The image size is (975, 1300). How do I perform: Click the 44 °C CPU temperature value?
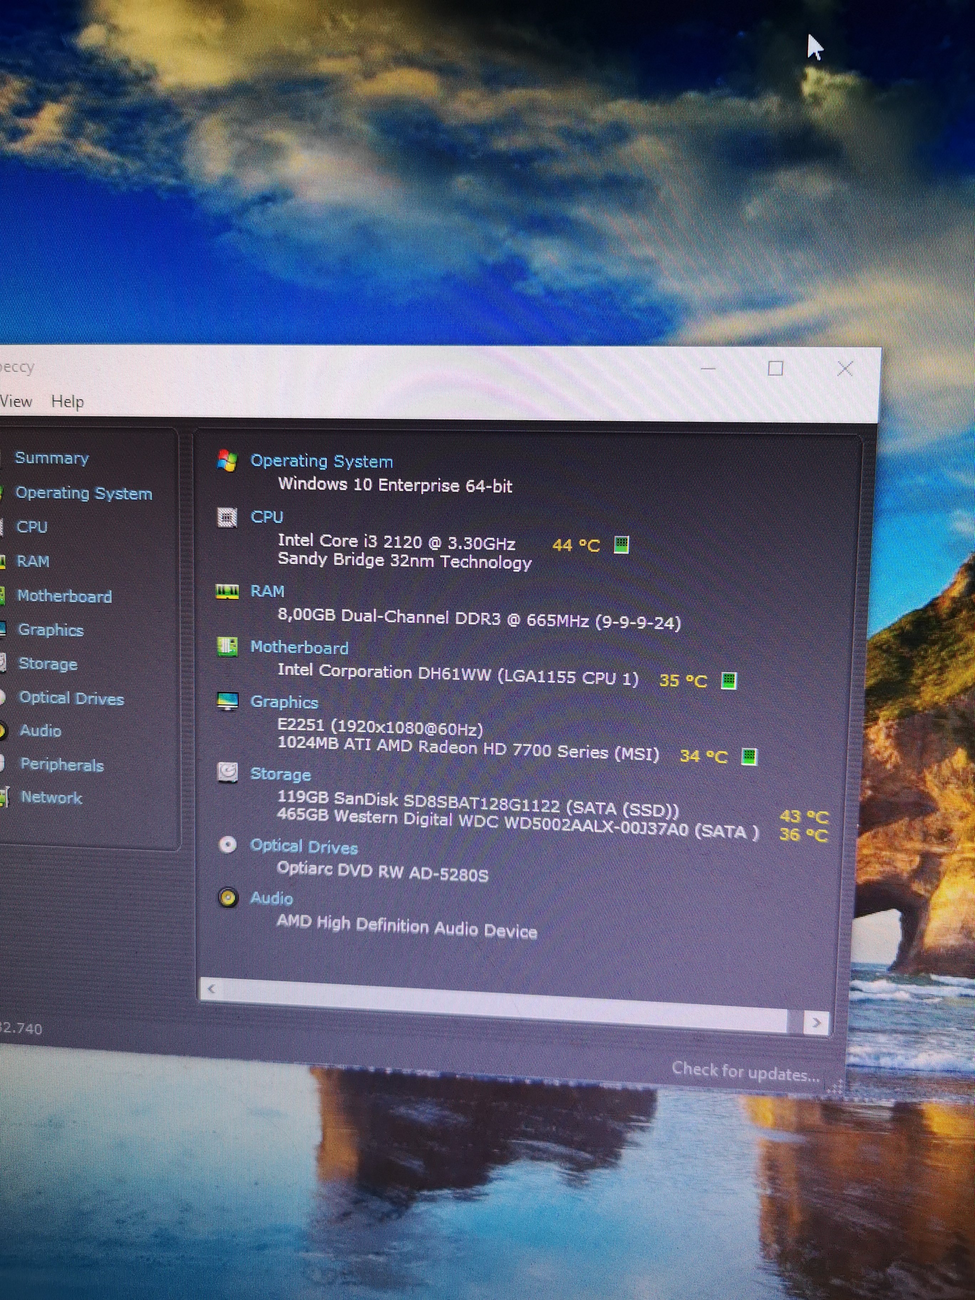point(576,545)
